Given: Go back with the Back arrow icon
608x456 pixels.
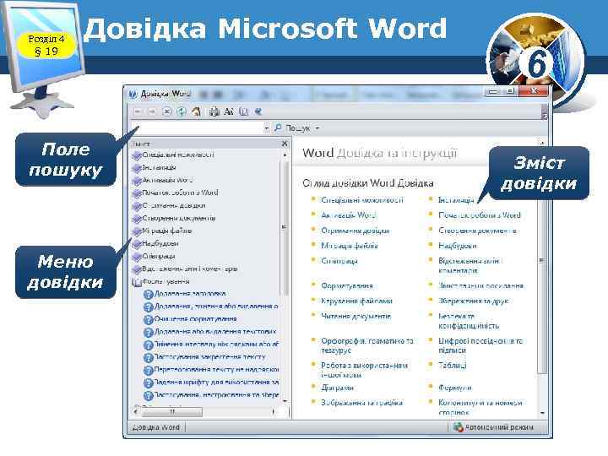Looking at the screenshot, I should pyautogui.click(x=138, y=111).
